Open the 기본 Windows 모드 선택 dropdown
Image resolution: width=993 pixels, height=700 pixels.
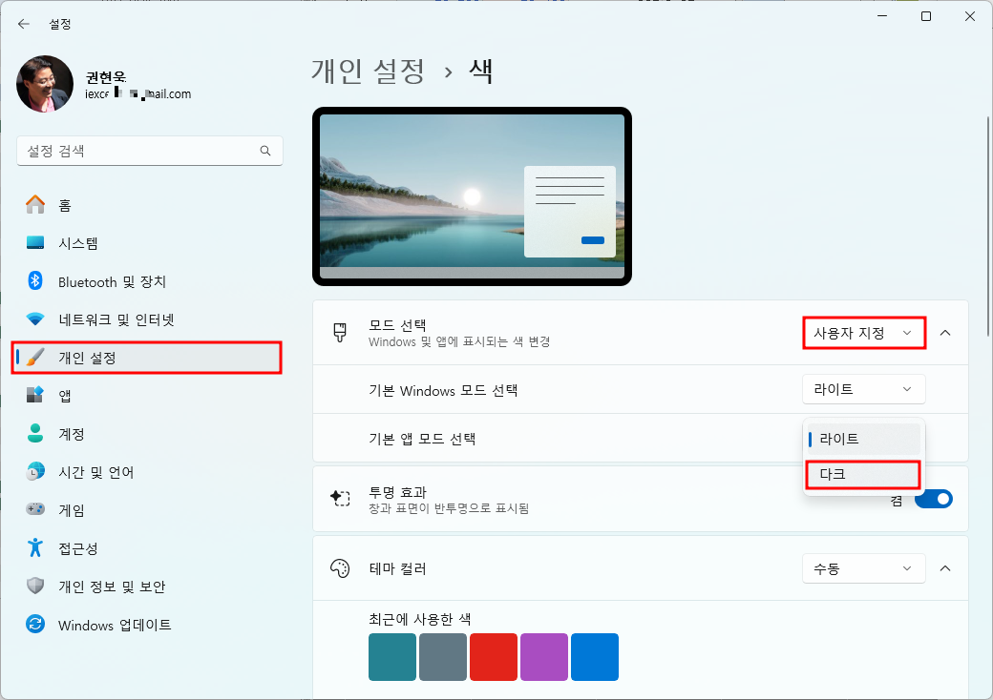tap(863, 389)
